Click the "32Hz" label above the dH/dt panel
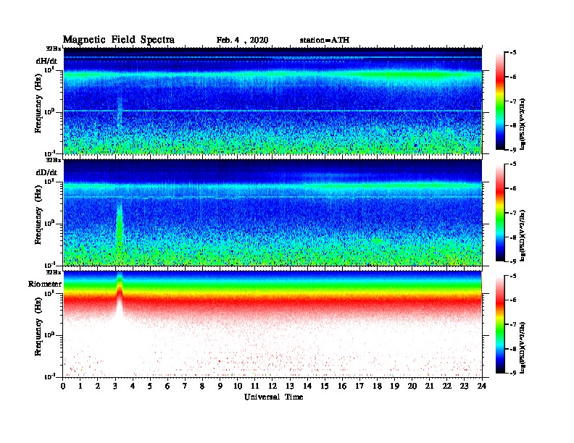574x443 pixels. [54, 48]
